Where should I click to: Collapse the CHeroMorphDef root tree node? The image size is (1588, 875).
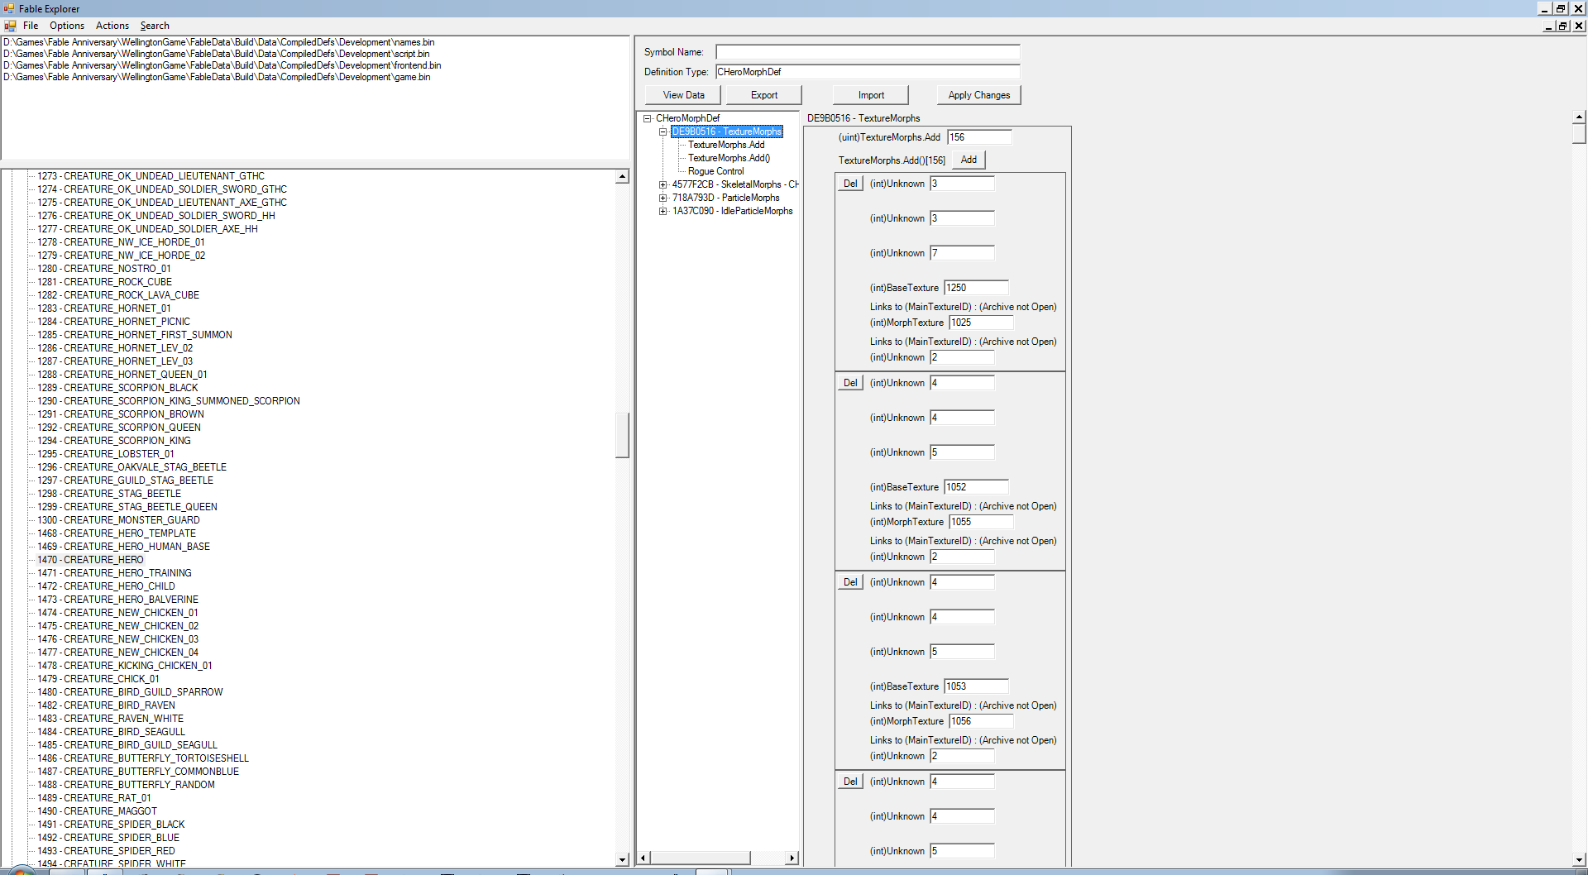coord(648,118)
